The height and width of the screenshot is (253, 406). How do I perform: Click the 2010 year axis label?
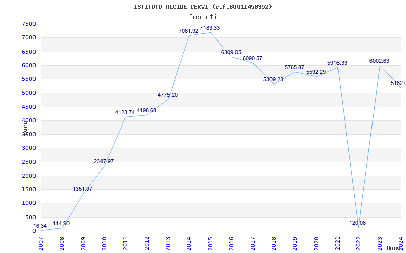(x=105, y=243)
